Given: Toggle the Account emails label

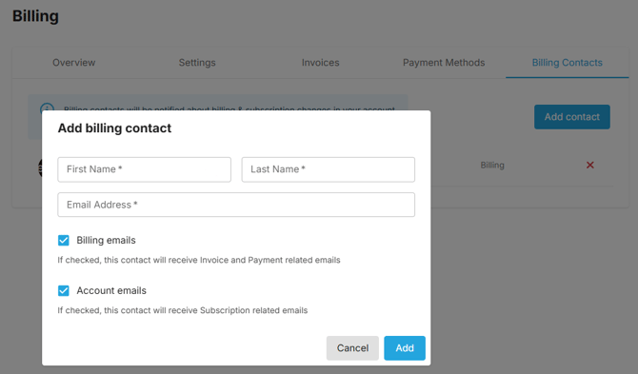Looking at the screenshot, I should 111,290.
